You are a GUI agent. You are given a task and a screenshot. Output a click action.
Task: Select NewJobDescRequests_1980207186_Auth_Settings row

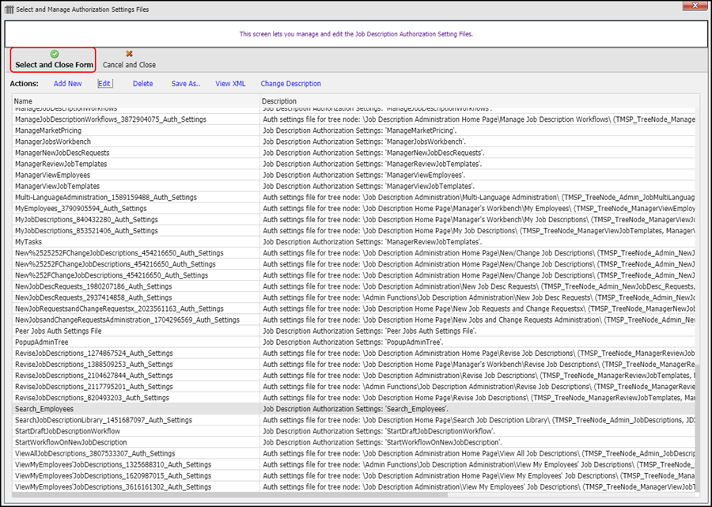(354, 286)
